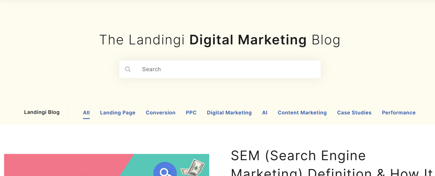This screenshot has width=435, height=176.
Task: Select the All category tab
Action: [86, 113]
